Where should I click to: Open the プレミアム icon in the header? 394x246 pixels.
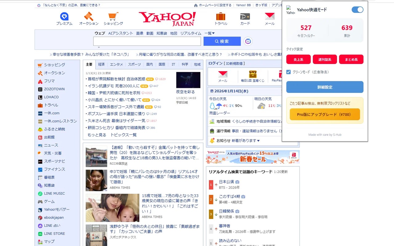(x=64, y=16)
